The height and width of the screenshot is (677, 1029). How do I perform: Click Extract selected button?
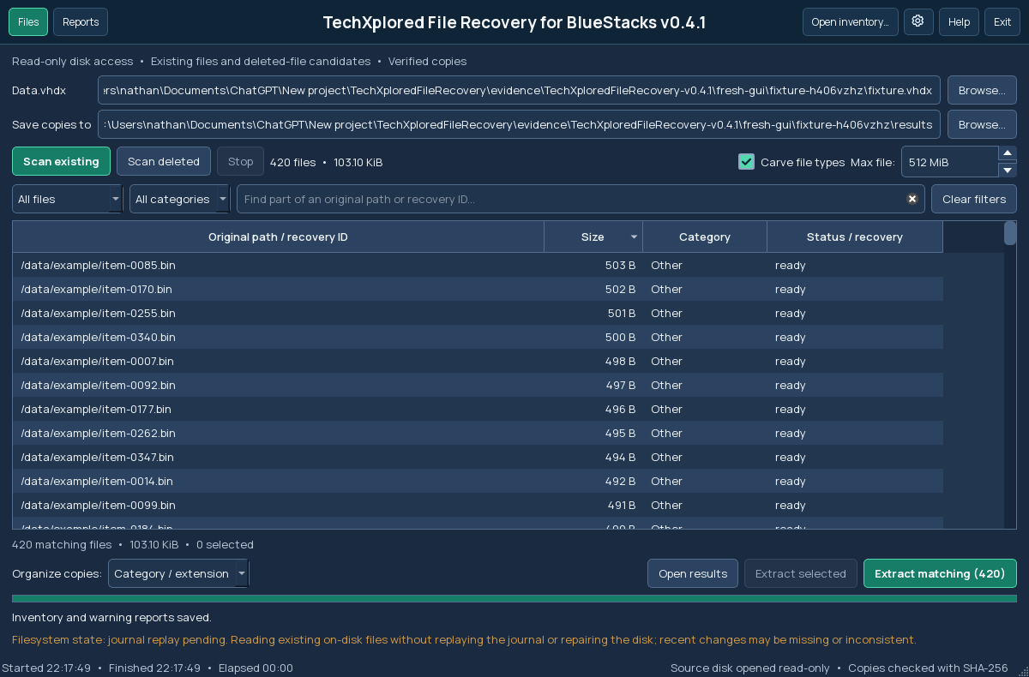point(801,573)
